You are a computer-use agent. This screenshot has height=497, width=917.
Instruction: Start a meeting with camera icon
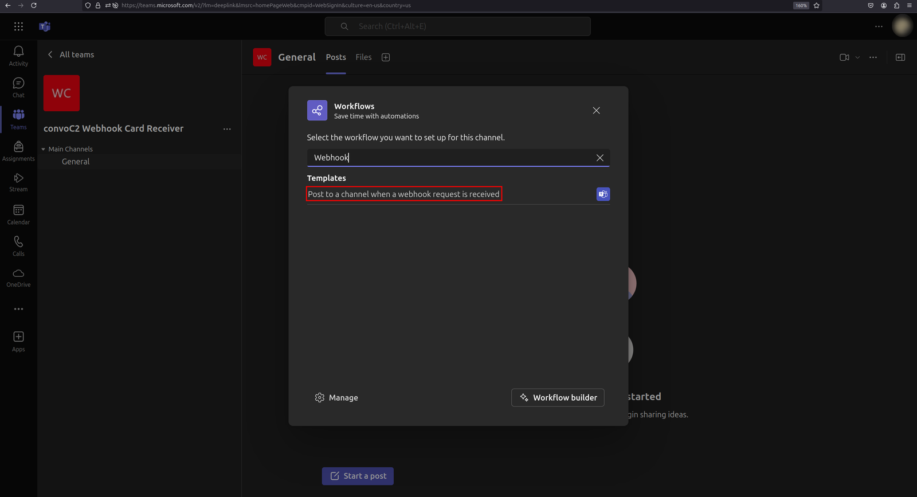click(x=844, y=57)
